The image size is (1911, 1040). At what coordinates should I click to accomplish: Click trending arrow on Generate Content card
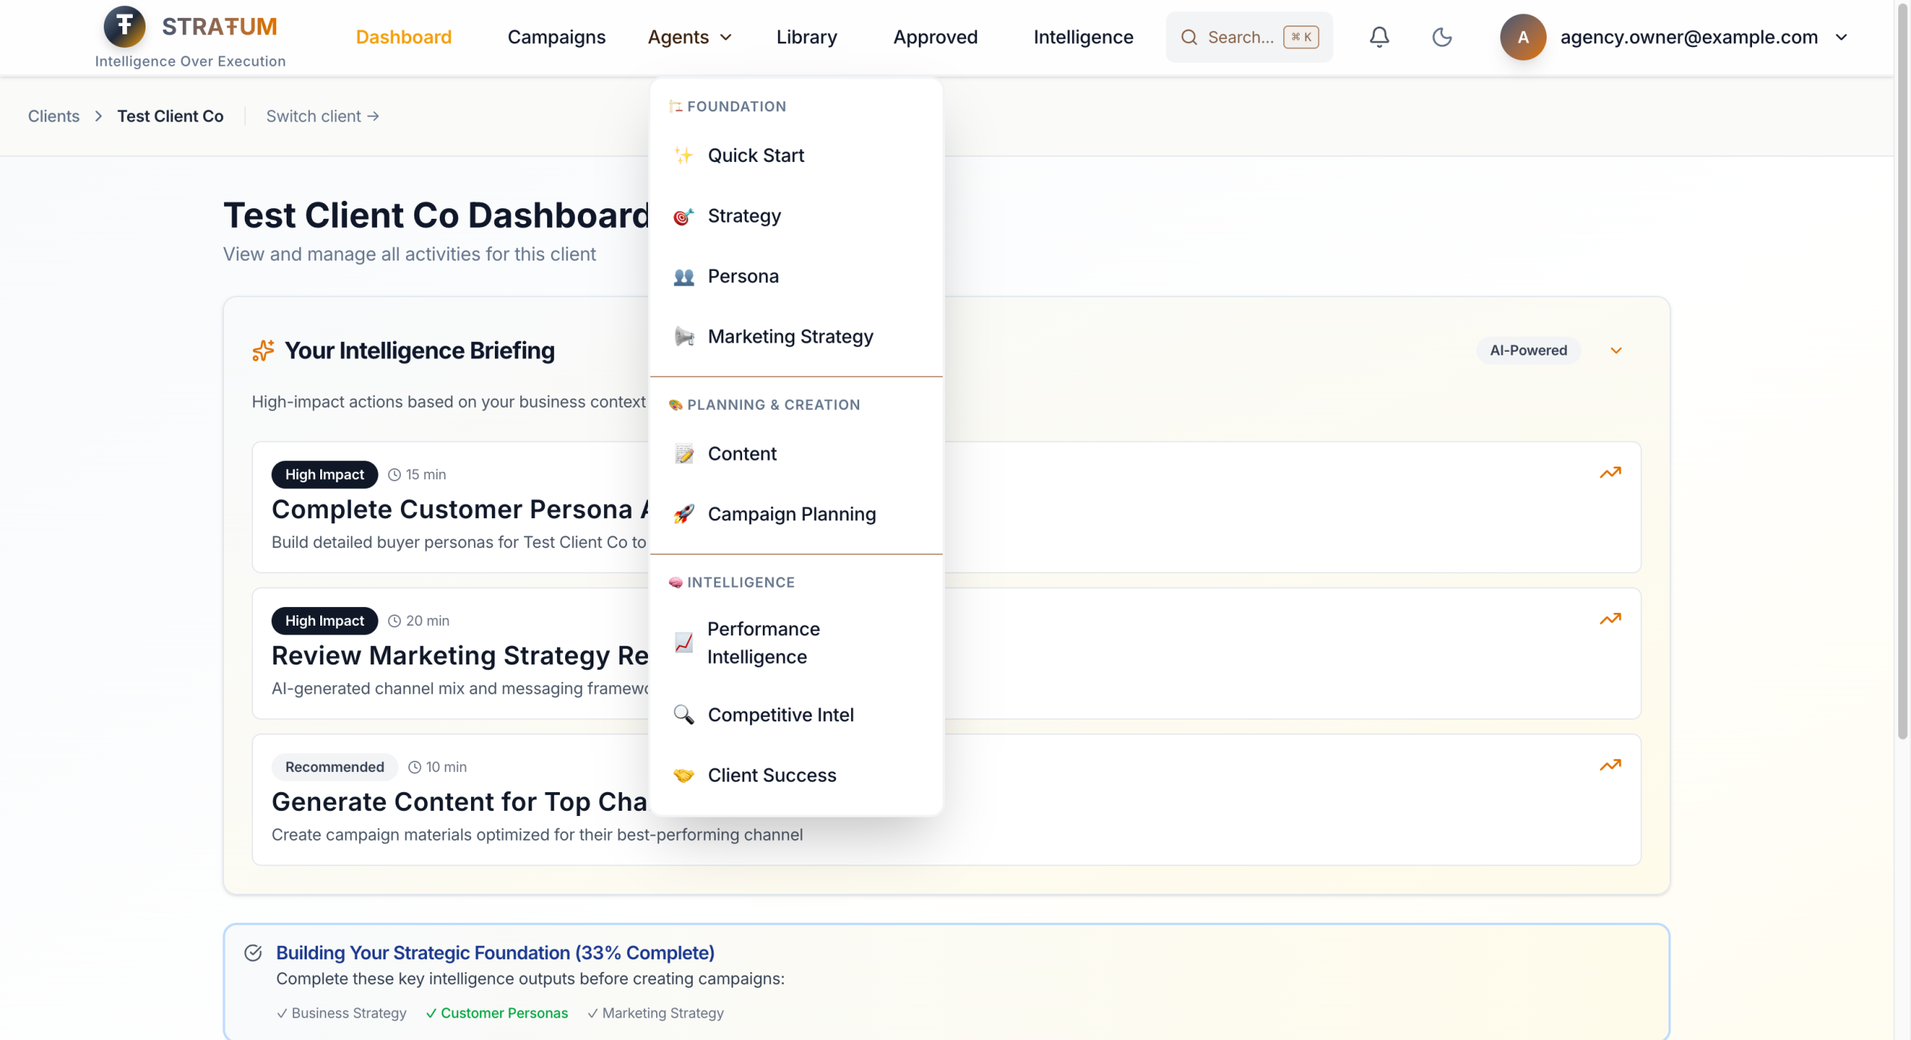click(x=1610, y=765)
